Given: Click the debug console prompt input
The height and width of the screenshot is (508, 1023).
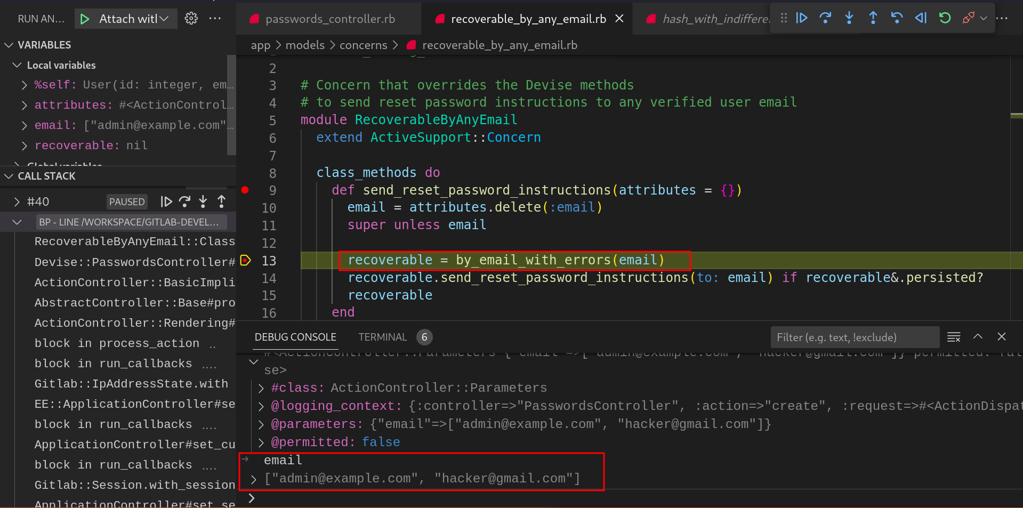Looking at the screenshot, I should click(634, 498).
